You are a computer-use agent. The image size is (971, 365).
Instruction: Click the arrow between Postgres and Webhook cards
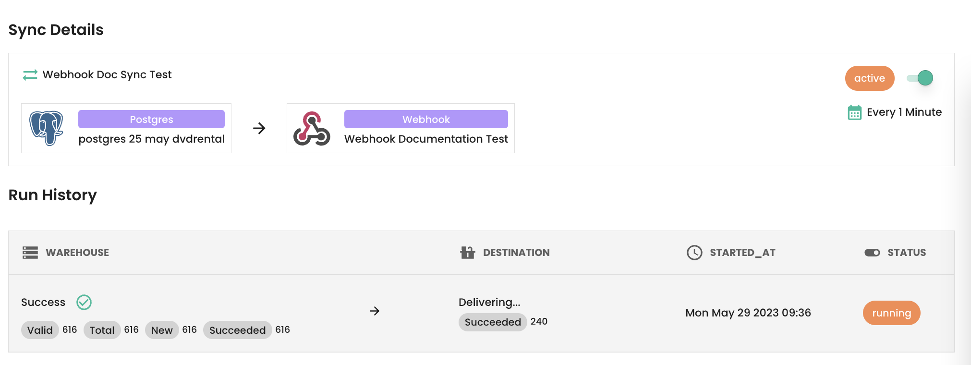259,128
